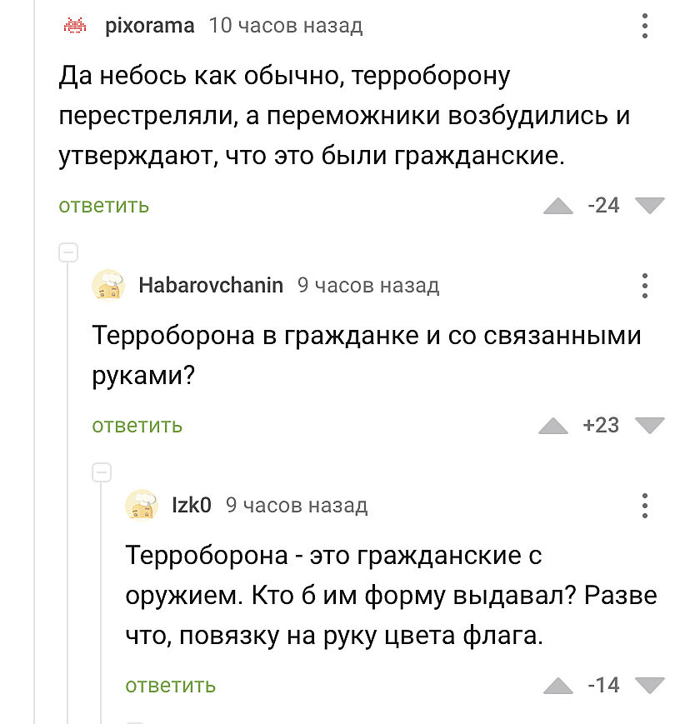Image resolution: width=690 pixels, height=724 pixels.
Task: Downvote Habarovchanin's comment
Action: click(649, 425)
